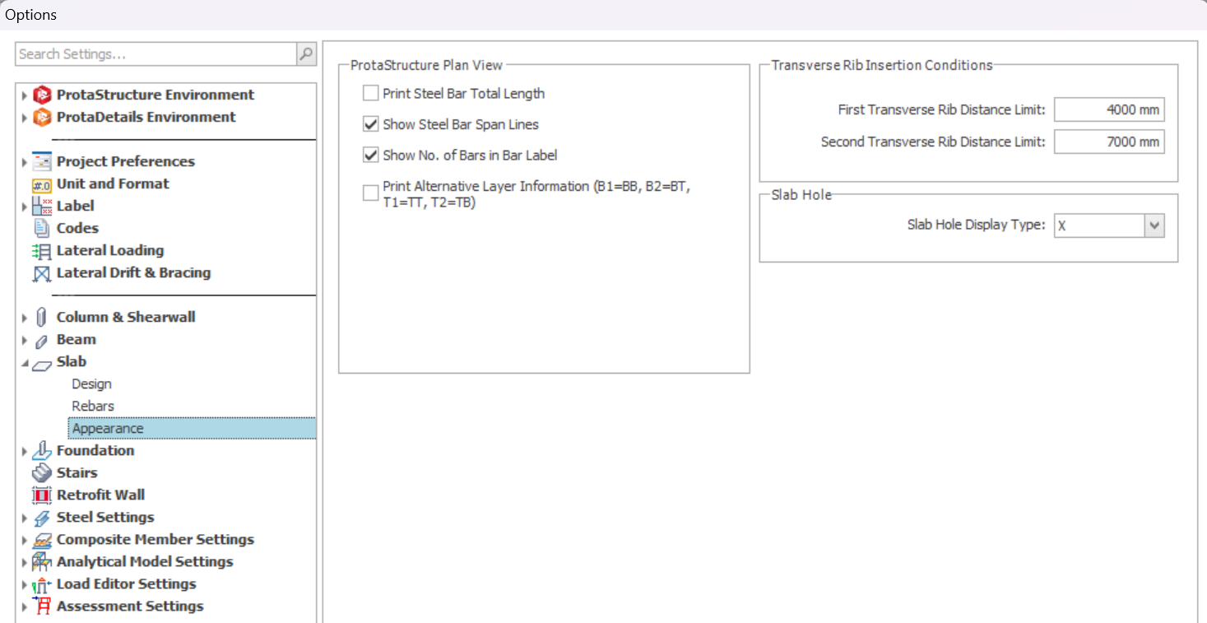Click the Codes document icon
This screenshot has height=623, width=1207.
(42, 229)
